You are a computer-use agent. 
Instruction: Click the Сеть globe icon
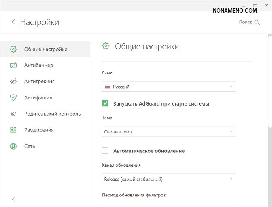(x=13, y=146)
